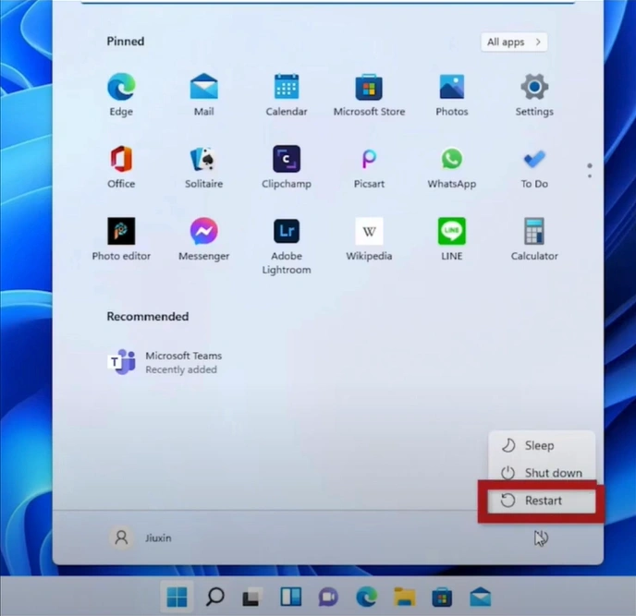Open Settings gear in pinned apps

pyautogui.click(x=534, y=94)
